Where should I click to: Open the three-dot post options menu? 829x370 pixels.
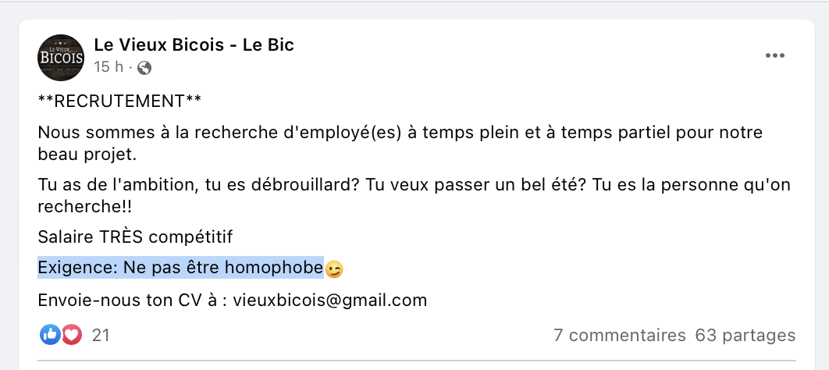[x=775, y=55]
